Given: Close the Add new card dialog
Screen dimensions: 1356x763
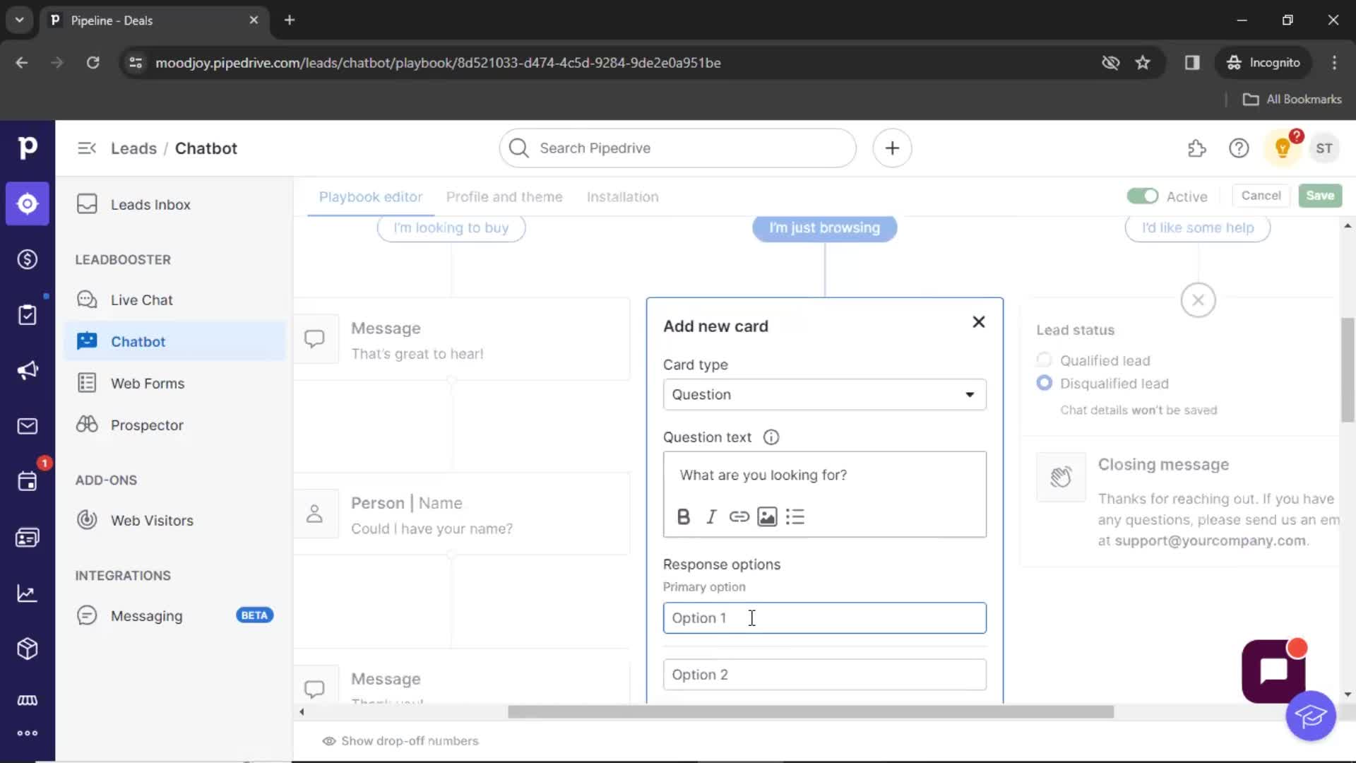Looking at the screenshot, I should (x=978, y=322).
